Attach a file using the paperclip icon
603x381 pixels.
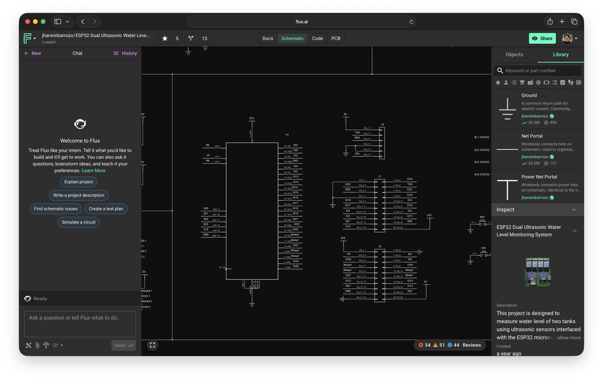tap(37, 345)
